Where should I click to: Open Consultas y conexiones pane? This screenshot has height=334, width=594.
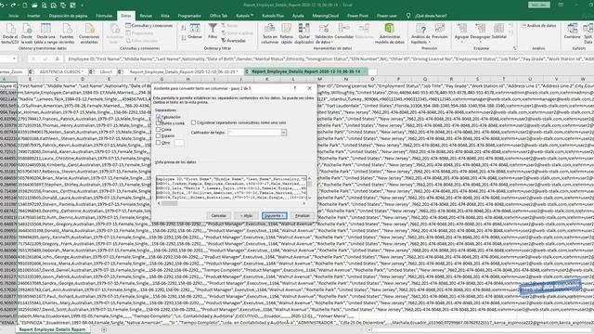(149, 26)
